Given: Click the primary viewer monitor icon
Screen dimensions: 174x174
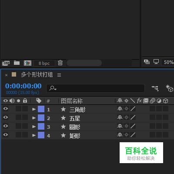Looking at the screenshot, I should click(x=156, y=62).
